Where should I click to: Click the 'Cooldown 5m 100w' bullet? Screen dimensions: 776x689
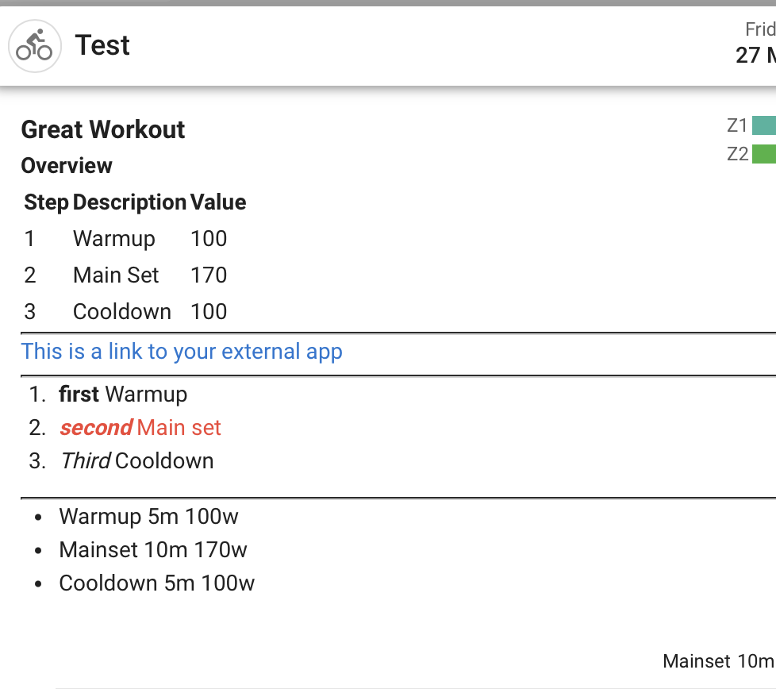[x=157, y=583]
